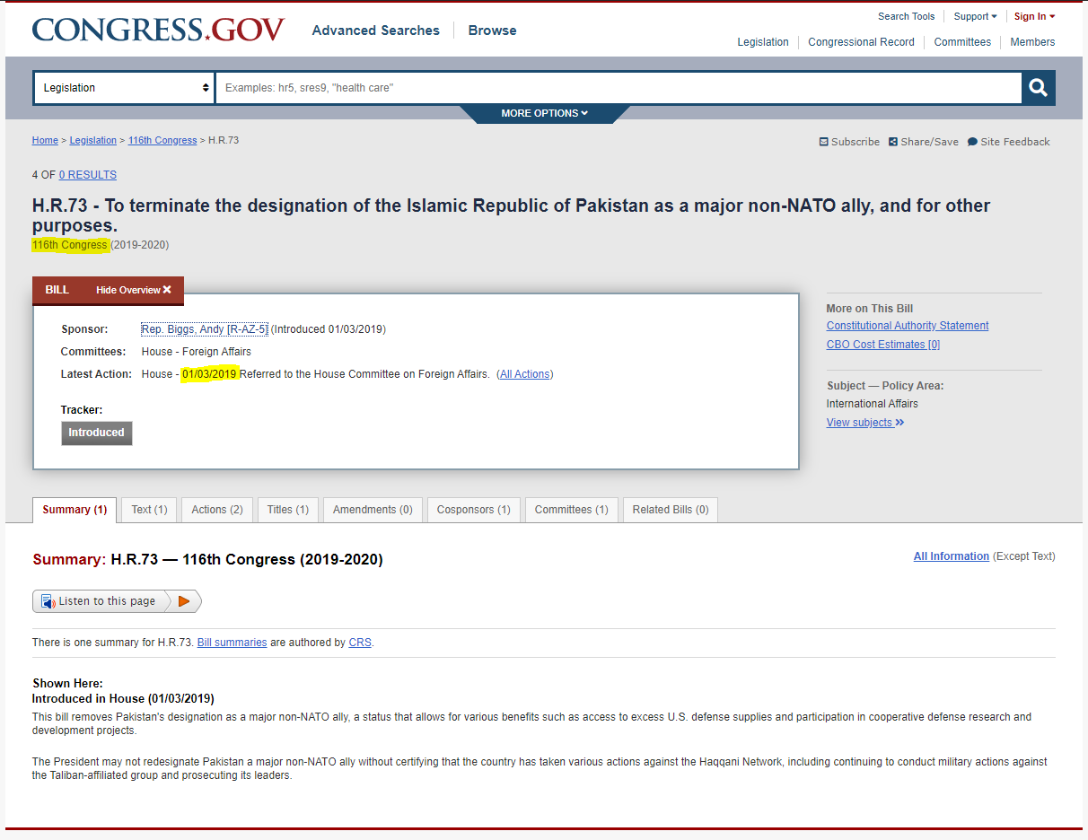This screenshot has width=1088, height=840.
Task: Open the Titles (1) tab
Action: tap(288, 510)
